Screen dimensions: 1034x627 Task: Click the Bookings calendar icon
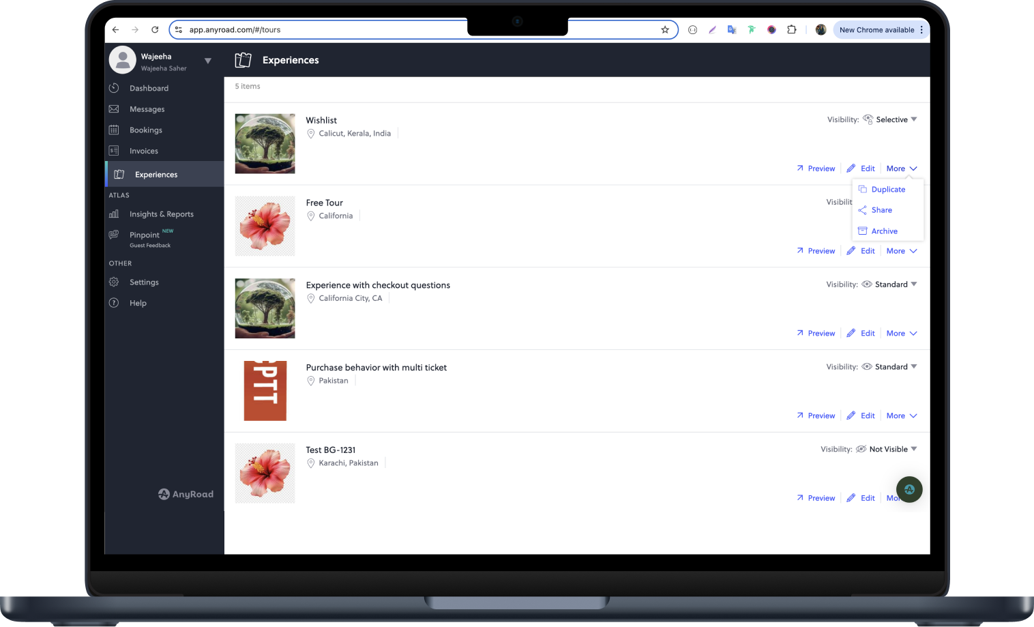pos(114,130)
